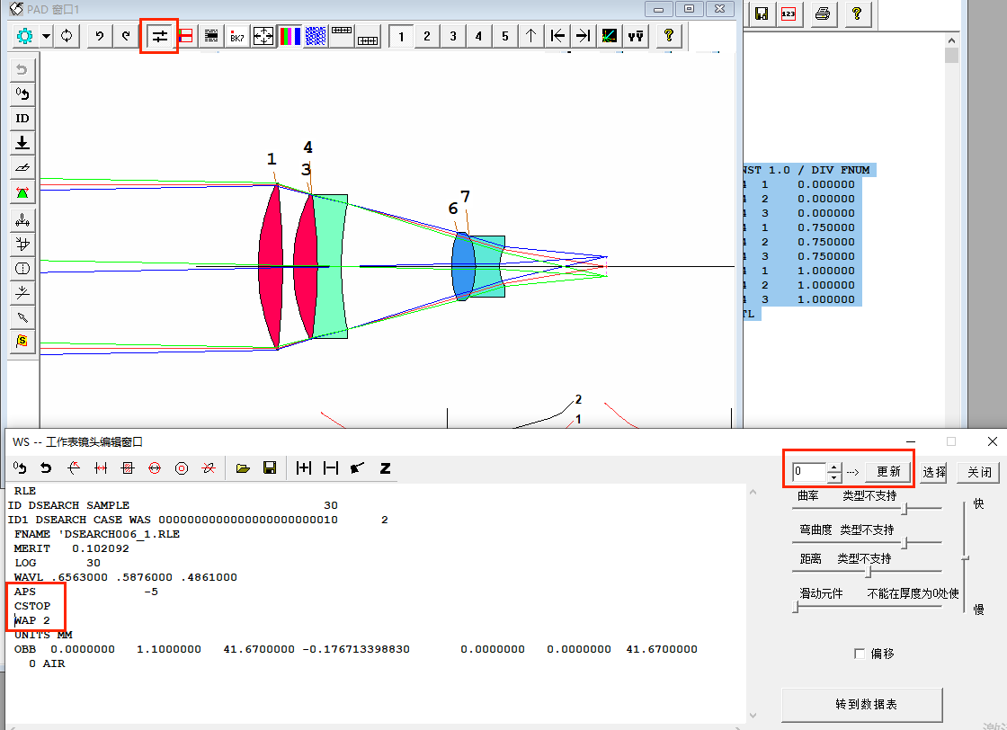Decrease surface number with the spinner down arrow
The width and height of the screenshot is (1007, 730).
(x=833, y=477)
